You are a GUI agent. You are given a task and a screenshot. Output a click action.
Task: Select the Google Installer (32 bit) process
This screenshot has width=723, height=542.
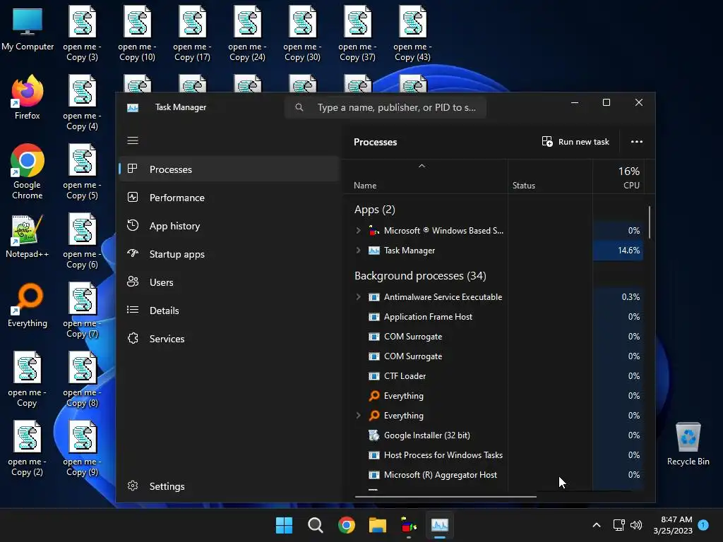[x=426, y=435]
